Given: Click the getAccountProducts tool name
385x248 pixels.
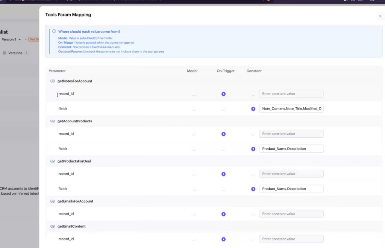Looking at the screenshot, I should click(x=75, y=121).
